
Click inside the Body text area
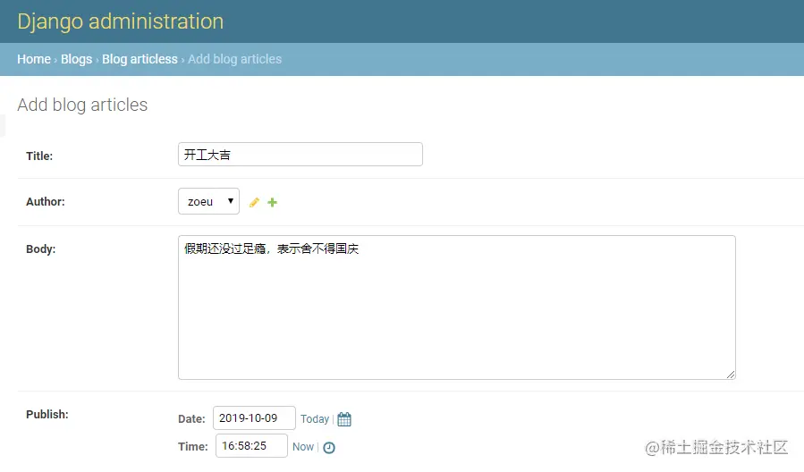pyautogui.click(x=457, y=308)
